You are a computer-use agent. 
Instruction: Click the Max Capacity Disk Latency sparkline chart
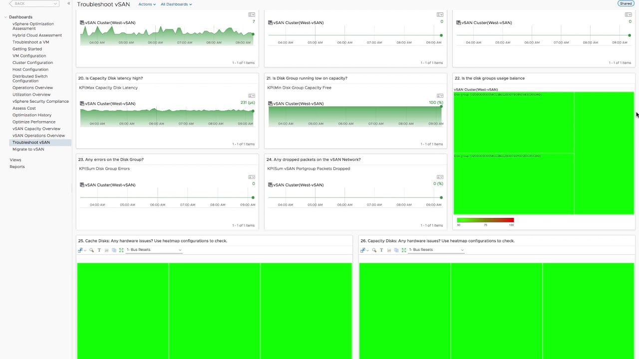tap(167, 117)
